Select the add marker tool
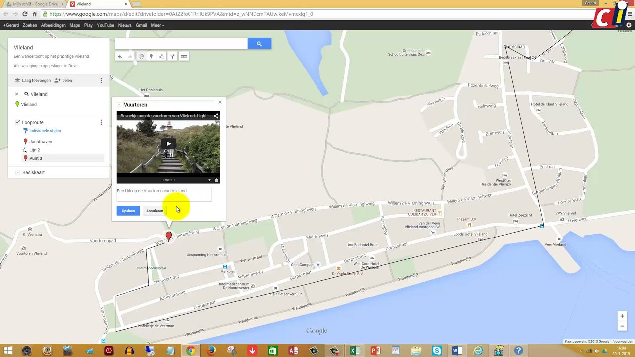Viewport: 635px width, 357px height. point(151,57)
